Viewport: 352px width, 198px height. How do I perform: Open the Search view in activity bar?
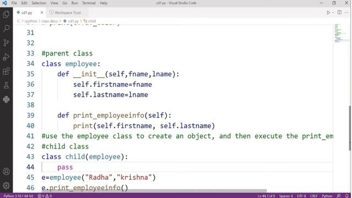[x=6, y=29]
